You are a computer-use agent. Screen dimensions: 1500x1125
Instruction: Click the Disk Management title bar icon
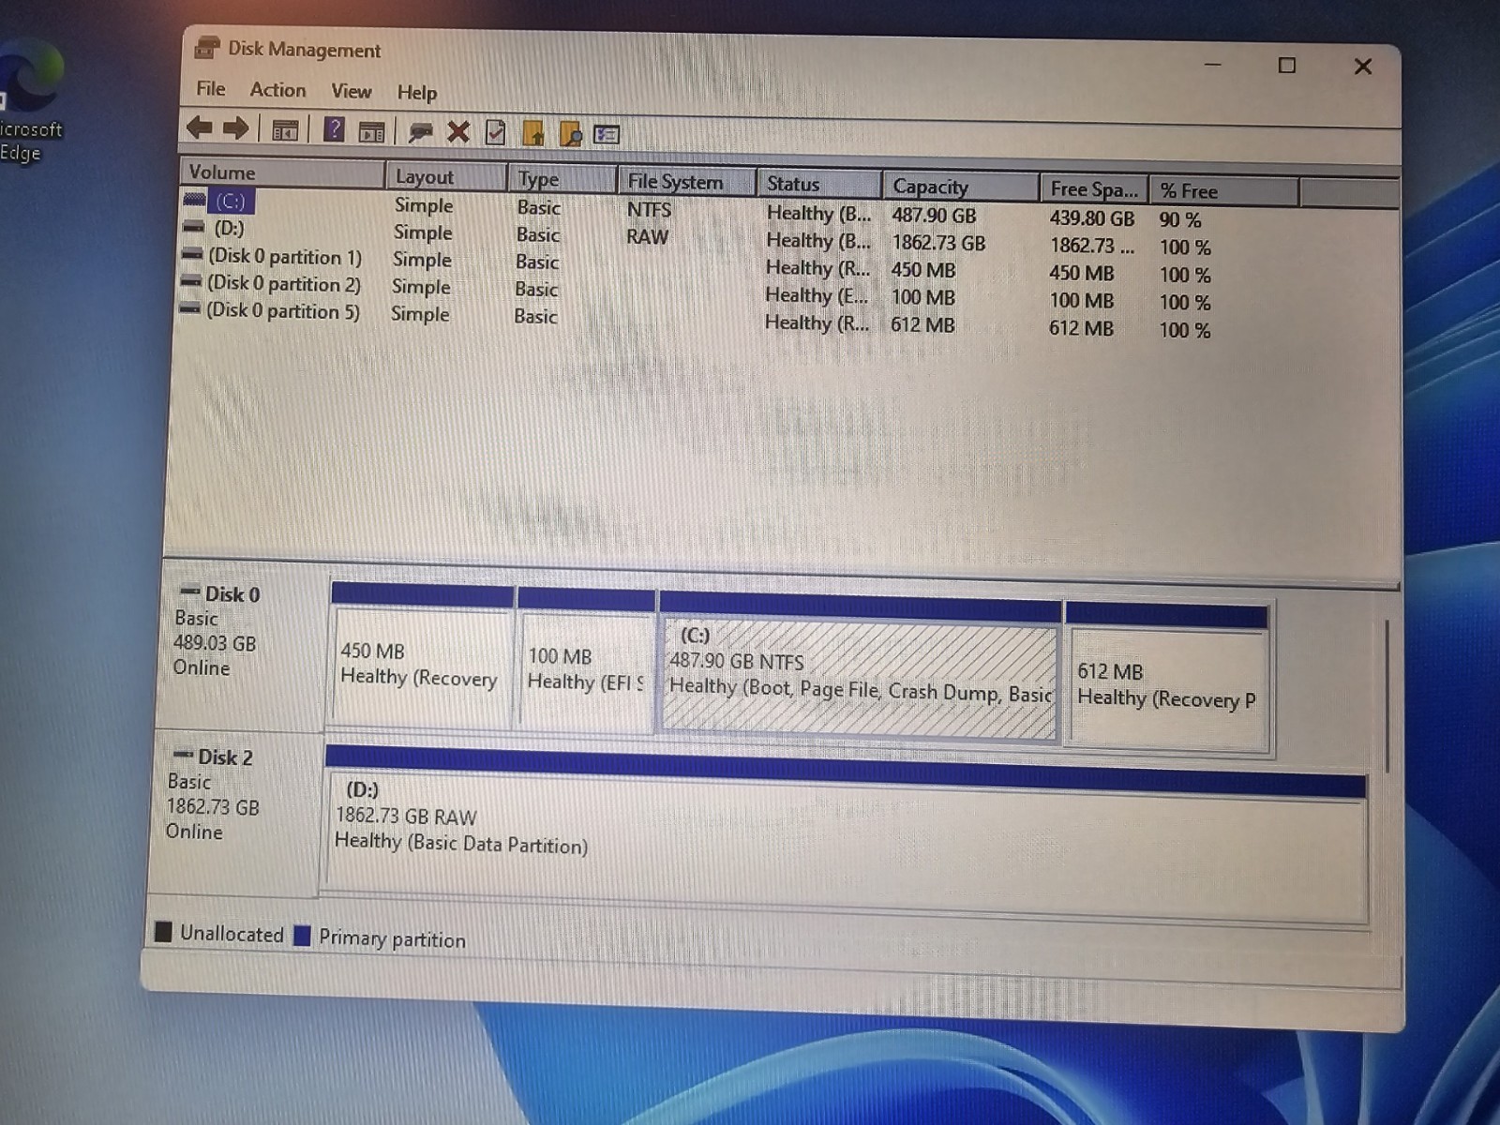(x=206, y=48)
